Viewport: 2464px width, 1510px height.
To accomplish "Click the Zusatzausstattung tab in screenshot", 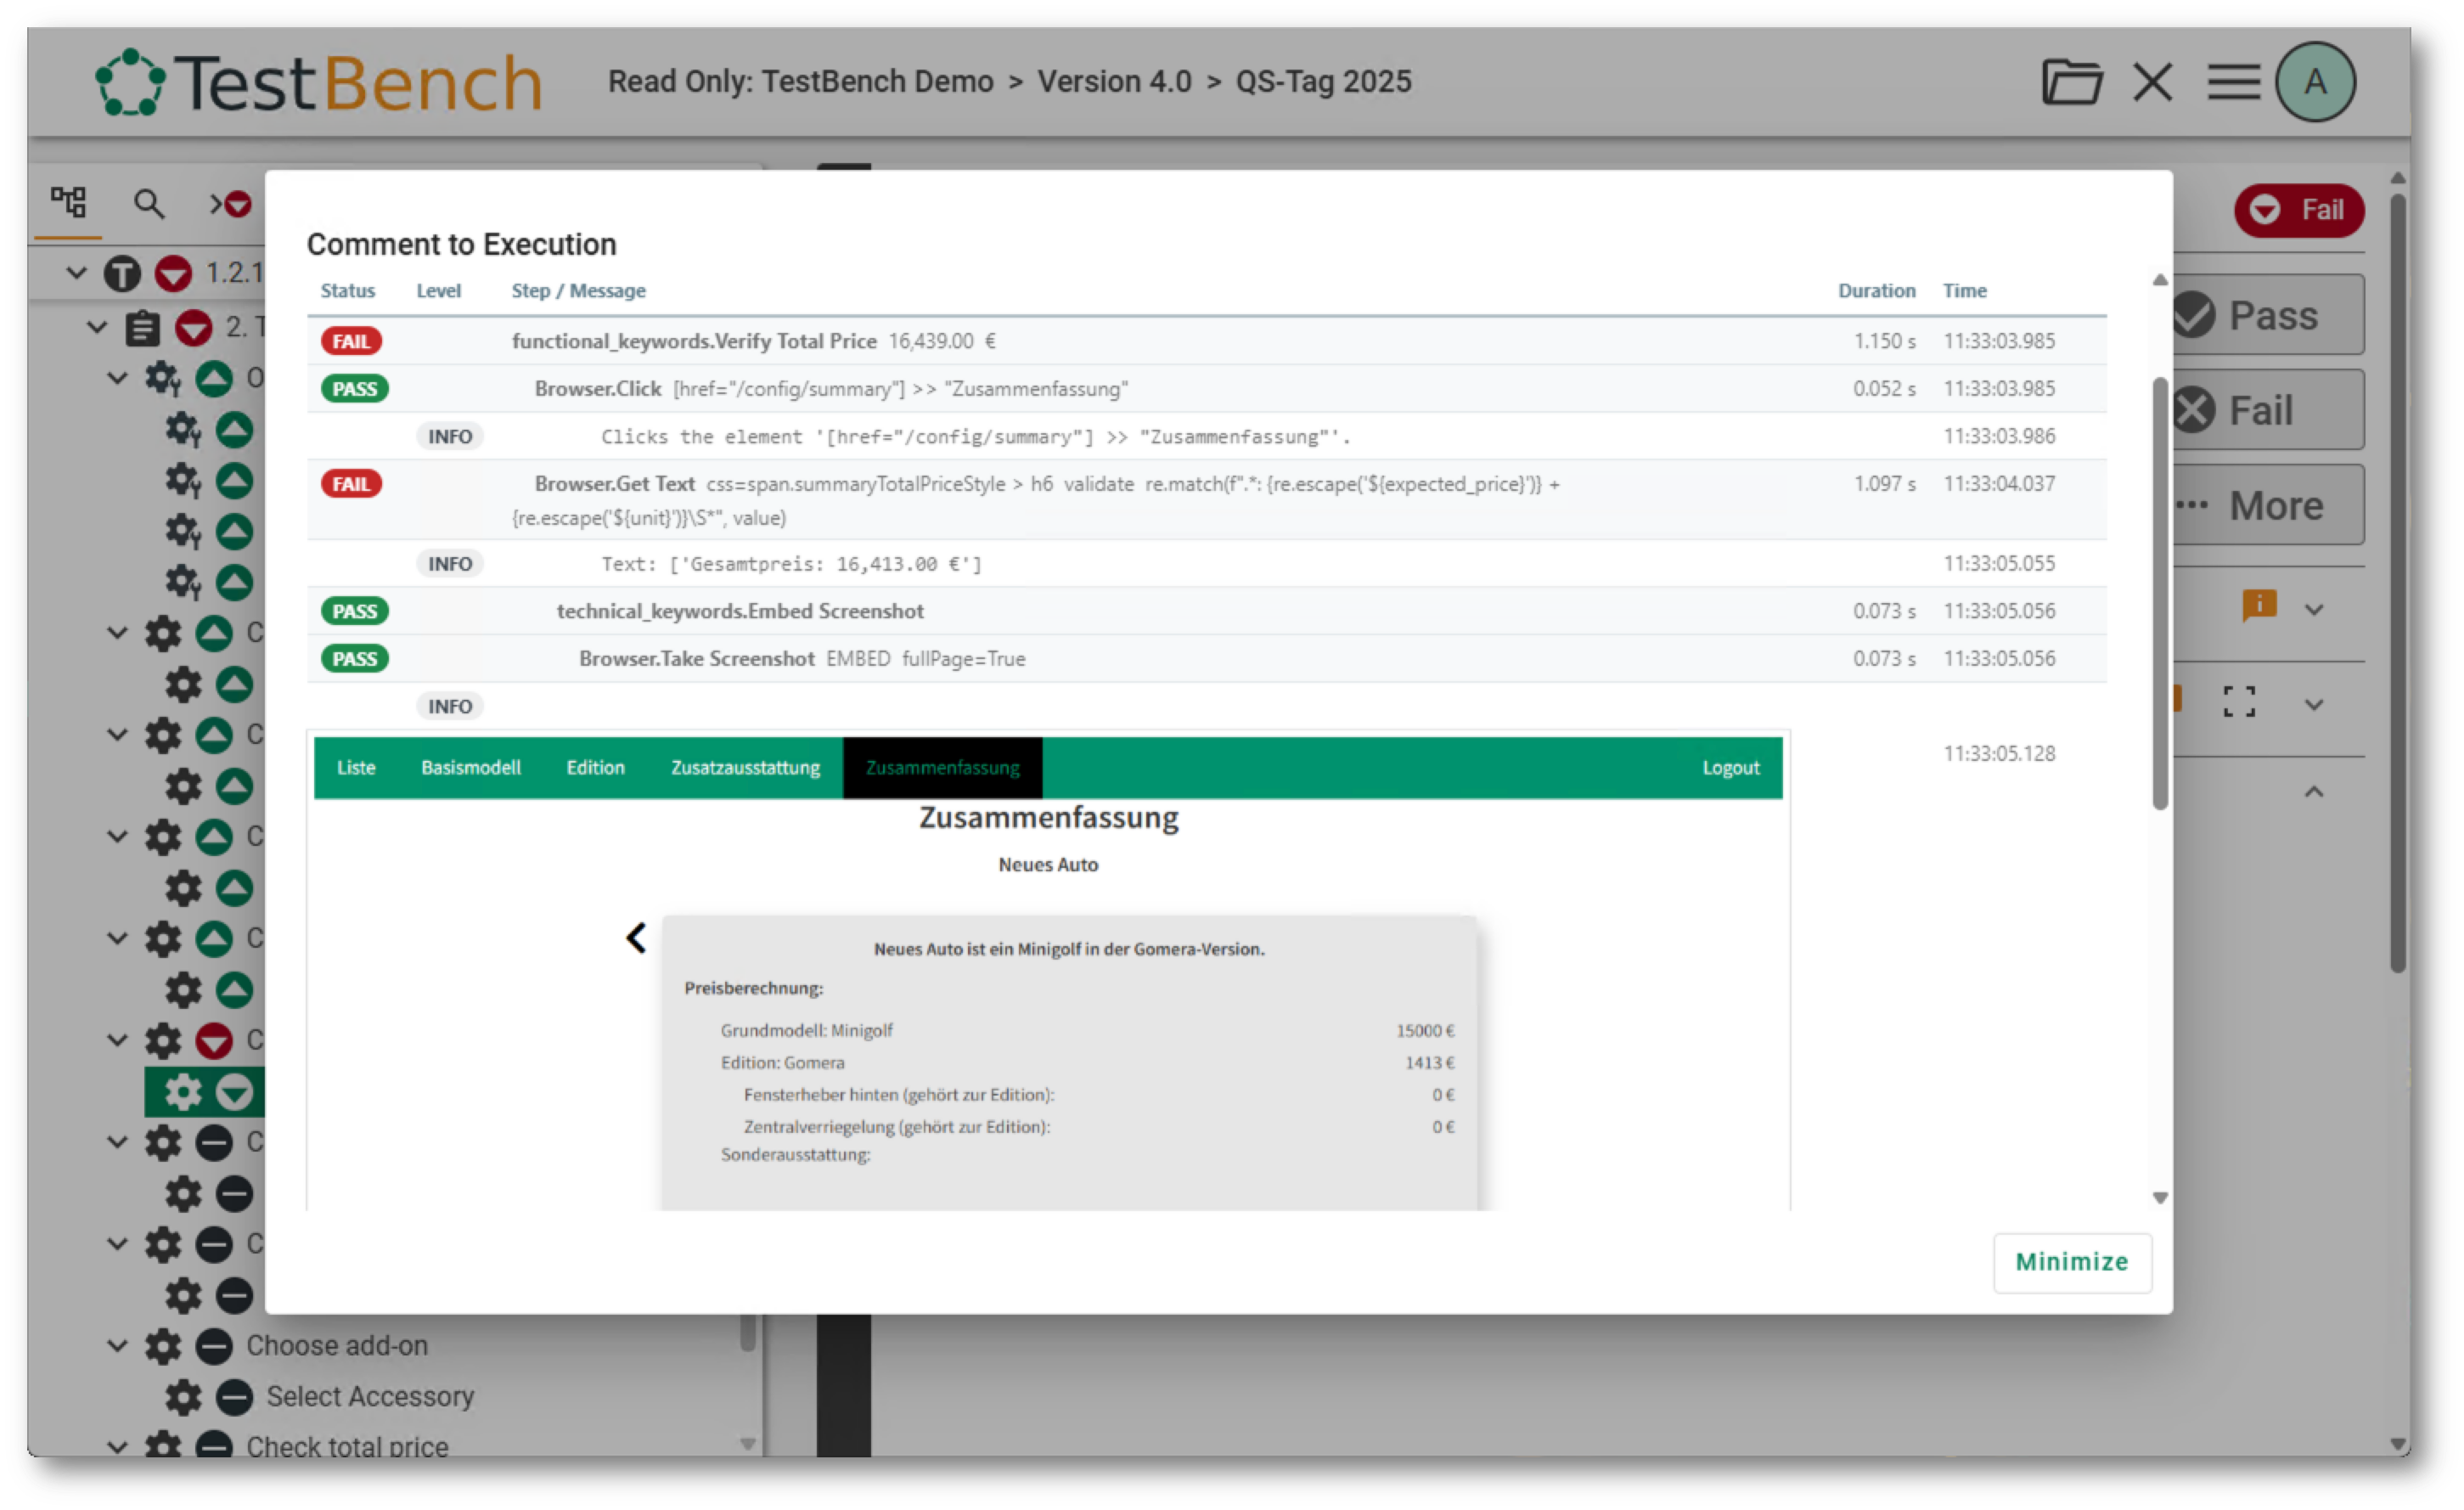I will point(745,768).
